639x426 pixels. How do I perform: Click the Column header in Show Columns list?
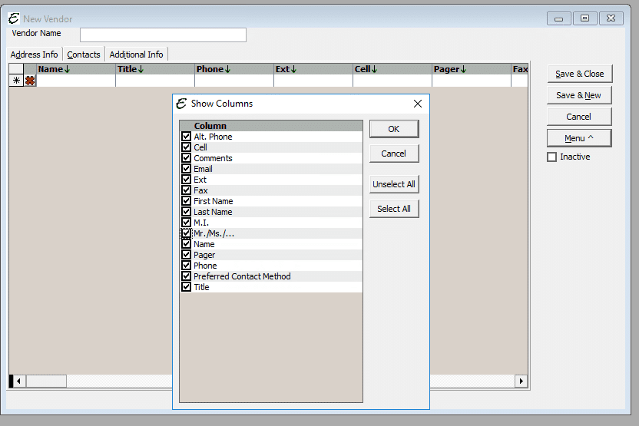[x=271, y=126]
